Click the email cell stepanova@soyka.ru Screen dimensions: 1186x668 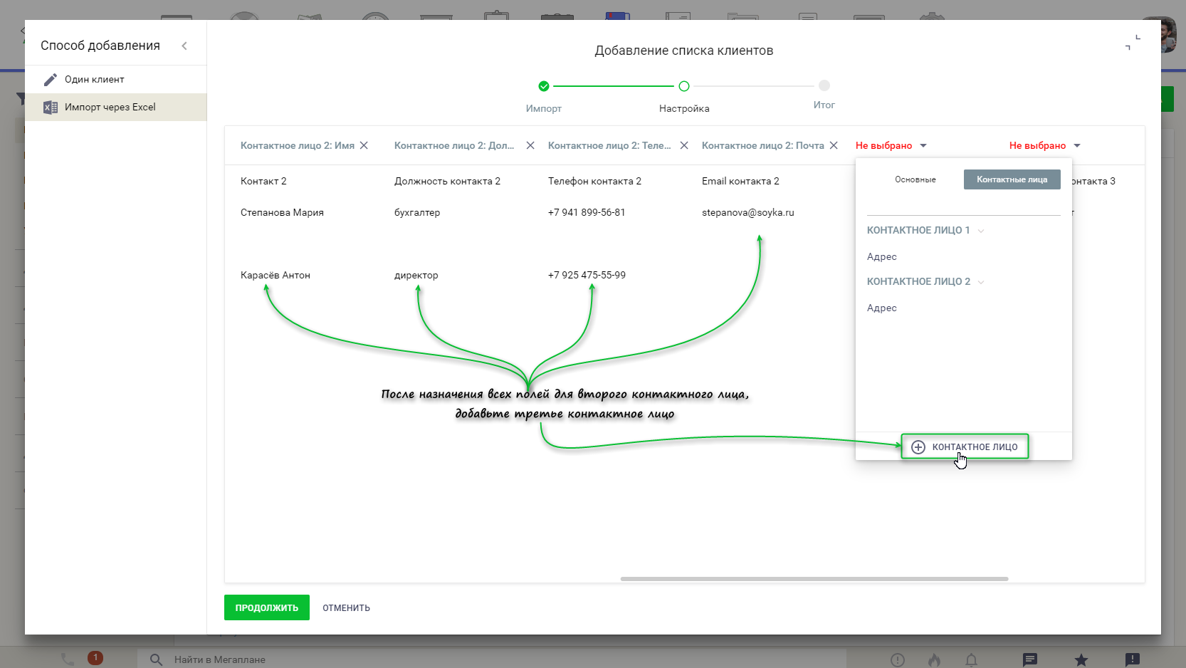coord(748,212)
